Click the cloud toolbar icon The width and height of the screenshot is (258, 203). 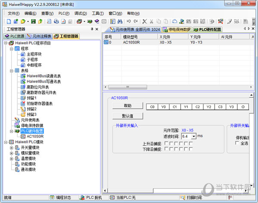coord(175,21)
